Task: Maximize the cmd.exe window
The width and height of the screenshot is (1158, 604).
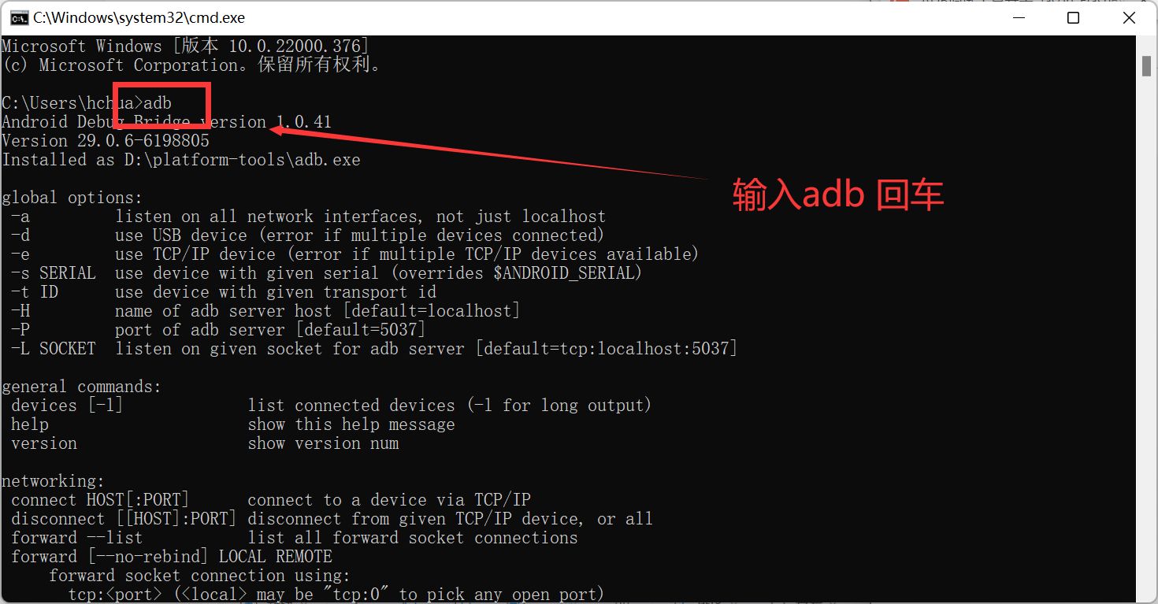Action: point(1073,17)
